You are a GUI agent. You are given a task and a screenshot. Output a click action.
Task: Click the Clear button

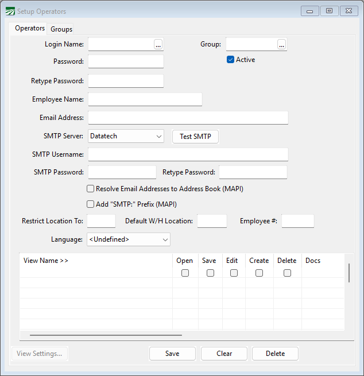tap(224, 354)
